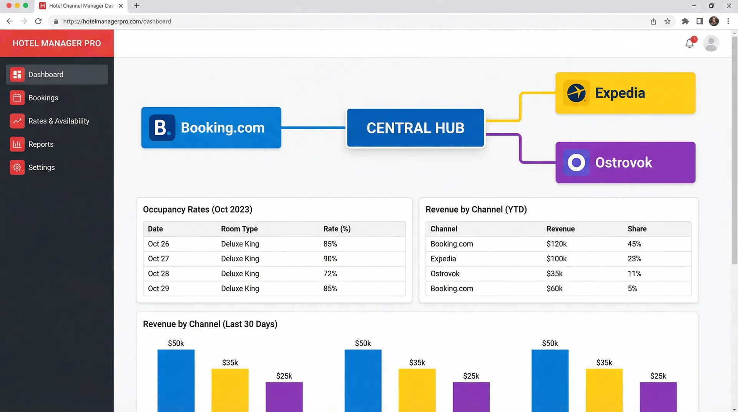Click the 11% share value
738x412 pixels.
[635, 274]
